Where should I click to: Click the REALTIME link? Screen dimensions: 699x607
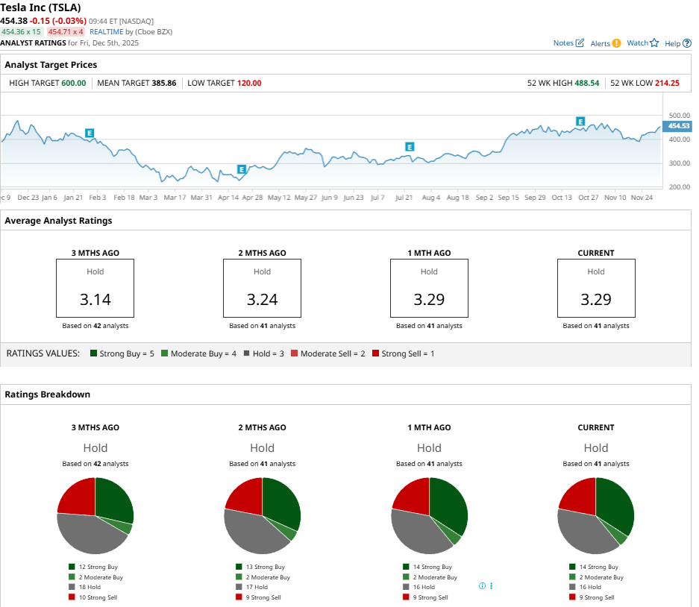tap(106, 31)
